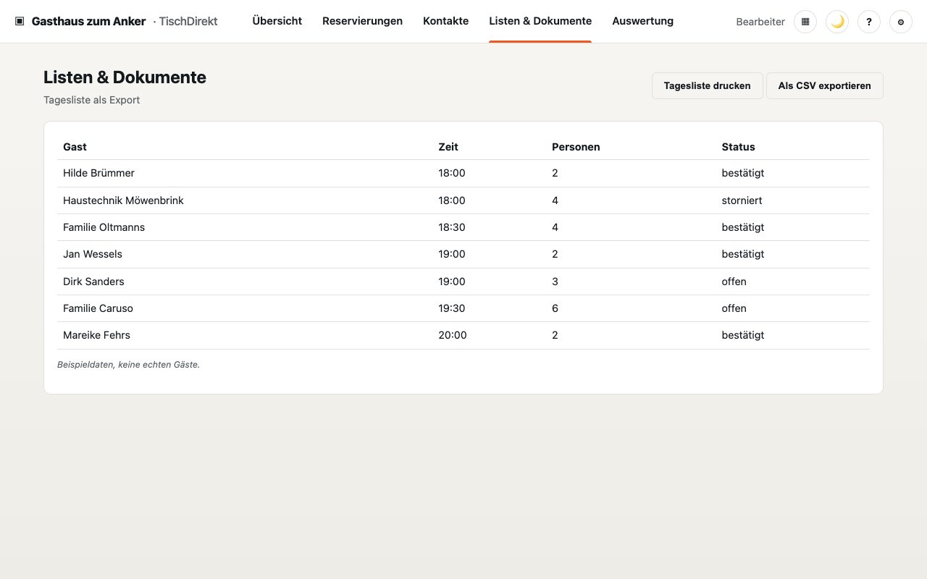927x579 pixels.
Task: Select guest Familie Caruso
Action: pos(98,308)
